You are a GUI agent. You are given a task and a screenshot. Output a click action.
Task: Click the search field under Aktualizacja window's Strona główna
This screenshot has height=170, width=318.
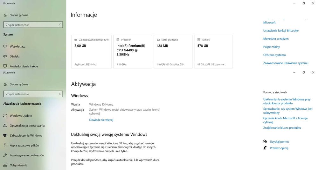click(x=32, y=94)
